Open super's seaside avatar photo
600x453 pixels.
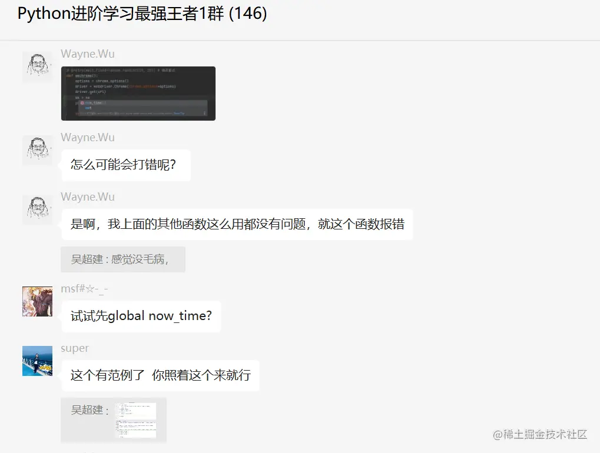click(38, 361)
